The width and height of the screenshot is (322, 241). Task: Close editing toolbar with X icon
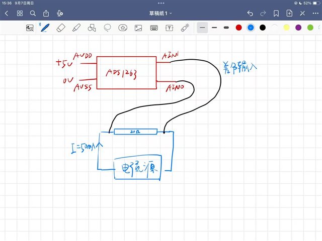(302, 14)
